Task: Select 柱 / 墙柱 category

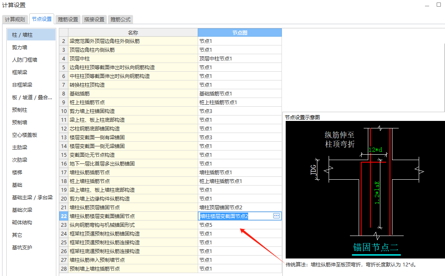Action: click(31, 35)
